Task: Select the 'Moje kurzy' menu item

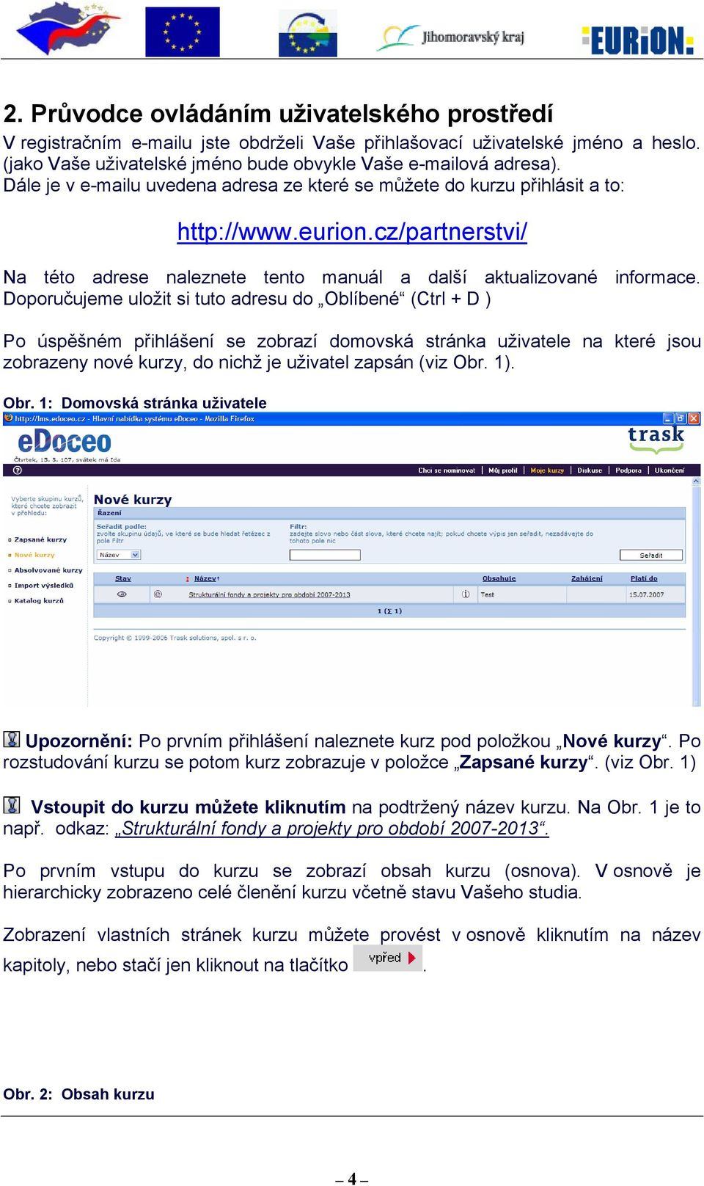Action: pyautogui.click(x=547, y=470)
